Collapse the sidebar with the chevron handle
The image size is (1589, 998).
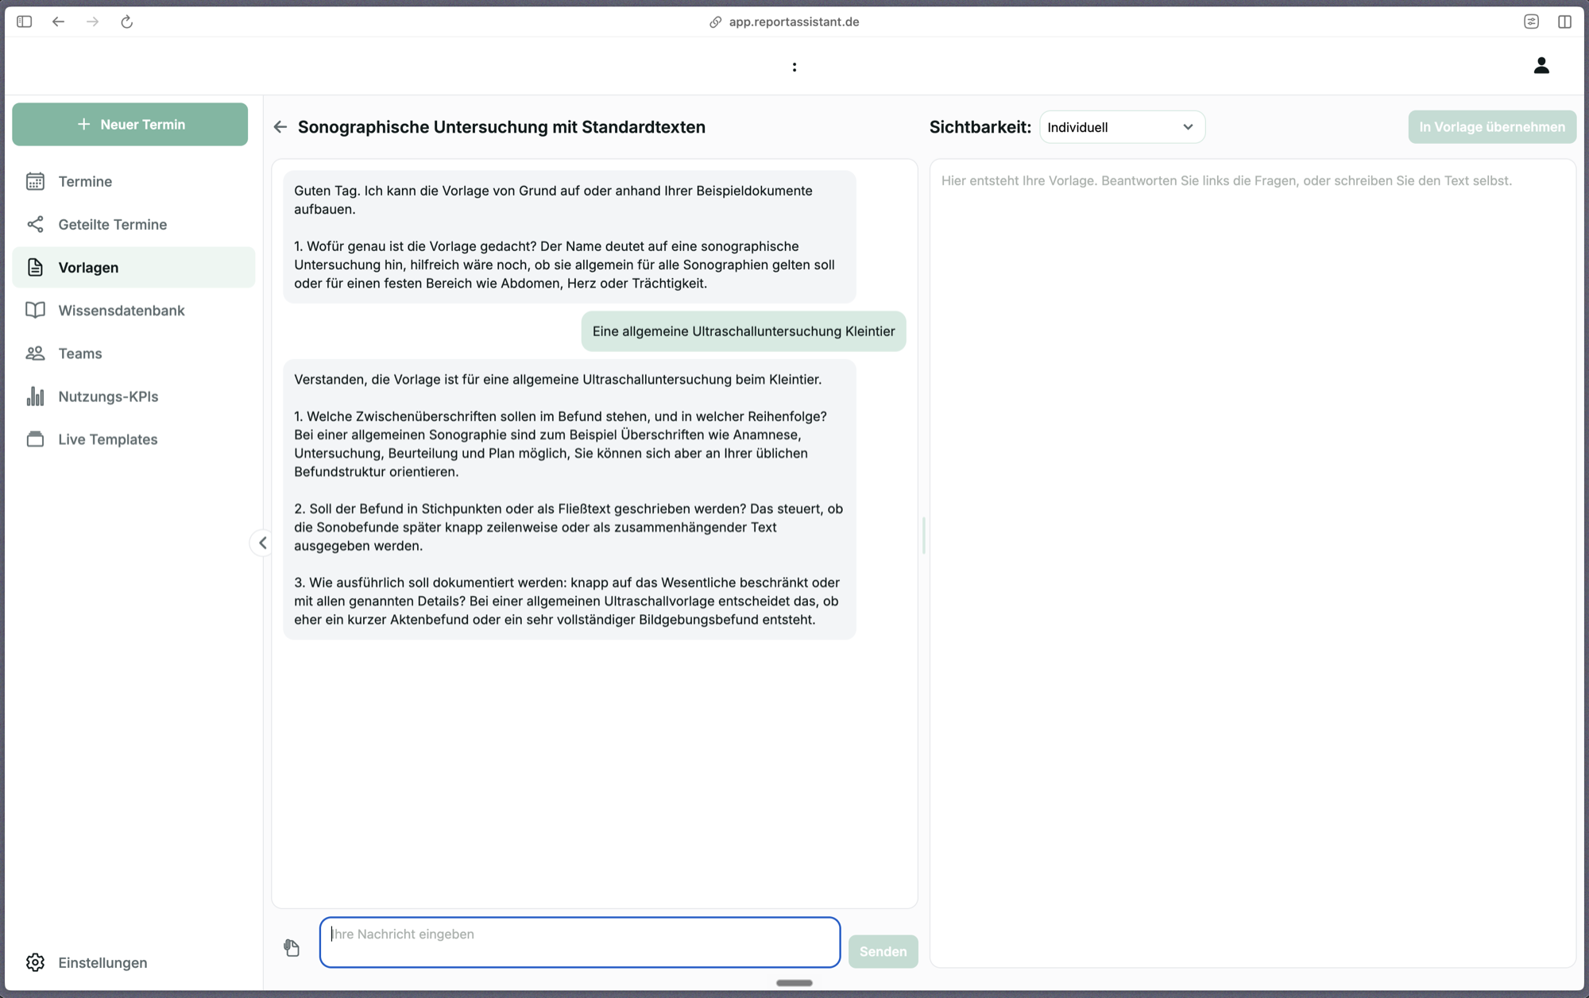(x=262, y=543)
